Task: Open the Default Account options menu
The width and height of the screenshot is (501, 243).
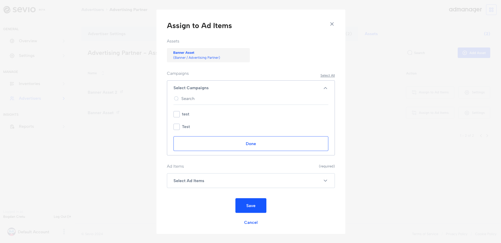Action: (x=64, y=232)
